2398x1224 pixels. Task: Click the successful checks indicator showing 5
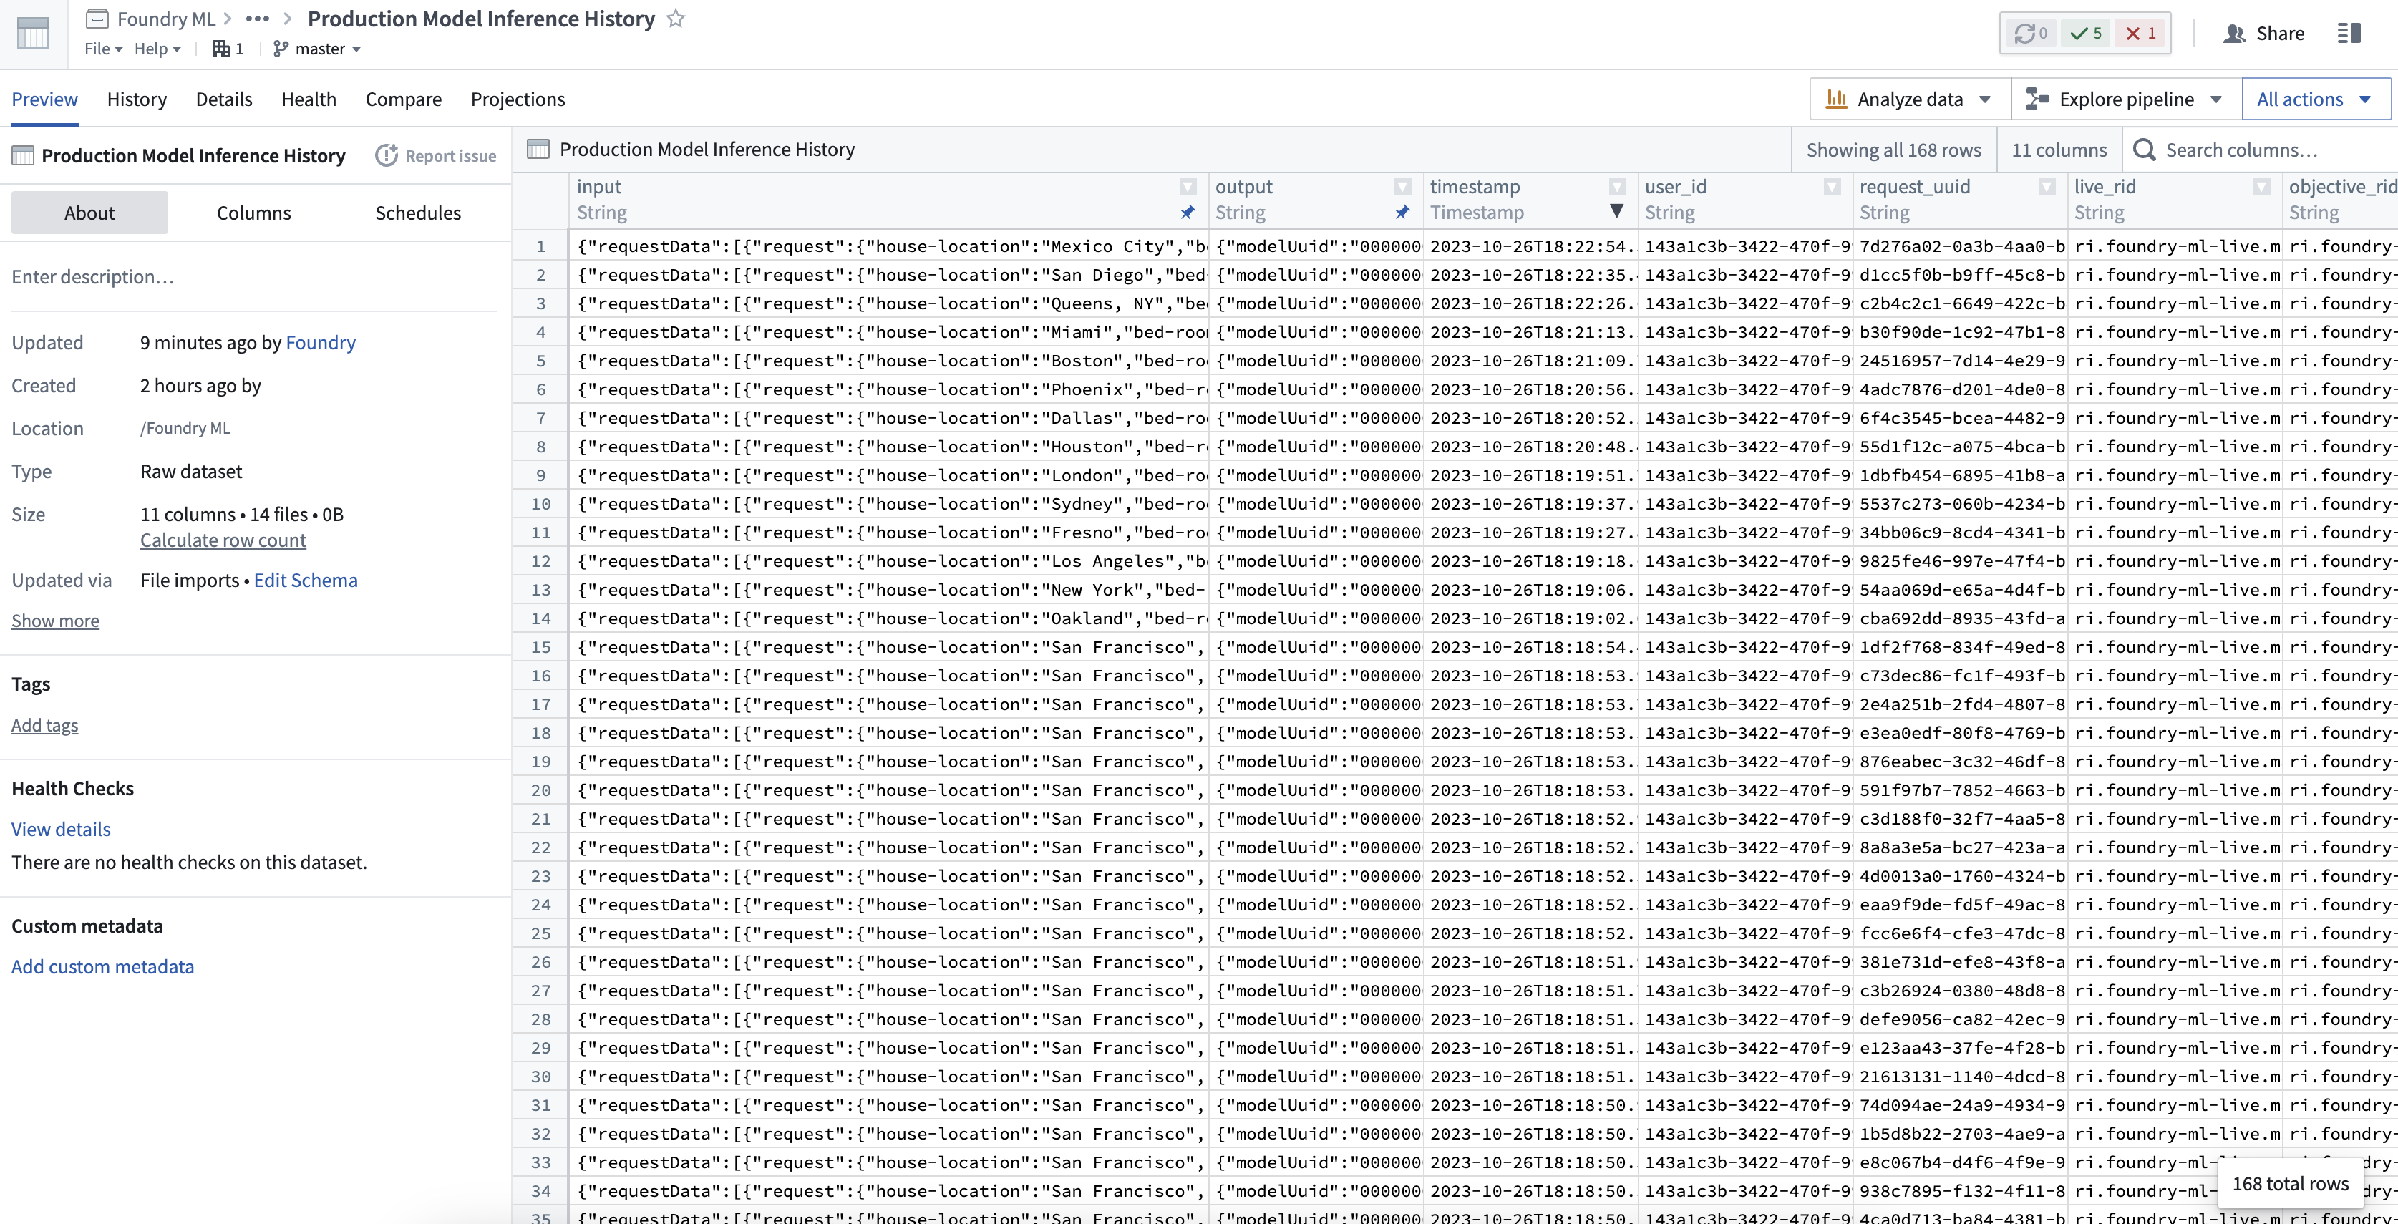click(2085, 34)
